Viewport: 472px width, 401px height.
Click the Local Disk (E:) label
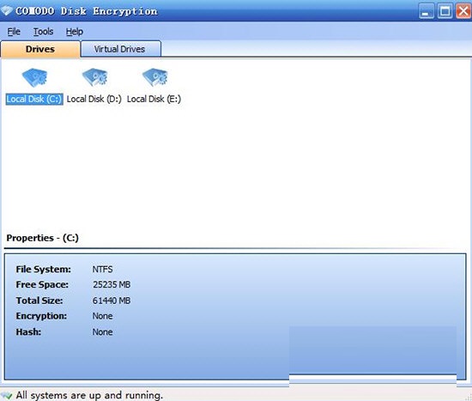point(154,99)
